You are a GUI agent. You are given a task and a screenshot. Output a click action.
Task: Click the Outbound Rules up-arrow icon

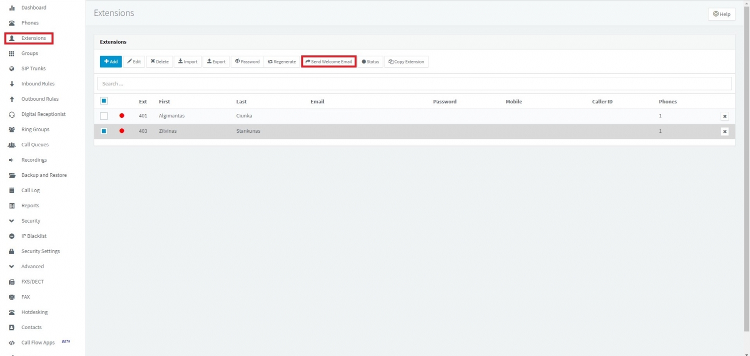[x=11, y=99]
